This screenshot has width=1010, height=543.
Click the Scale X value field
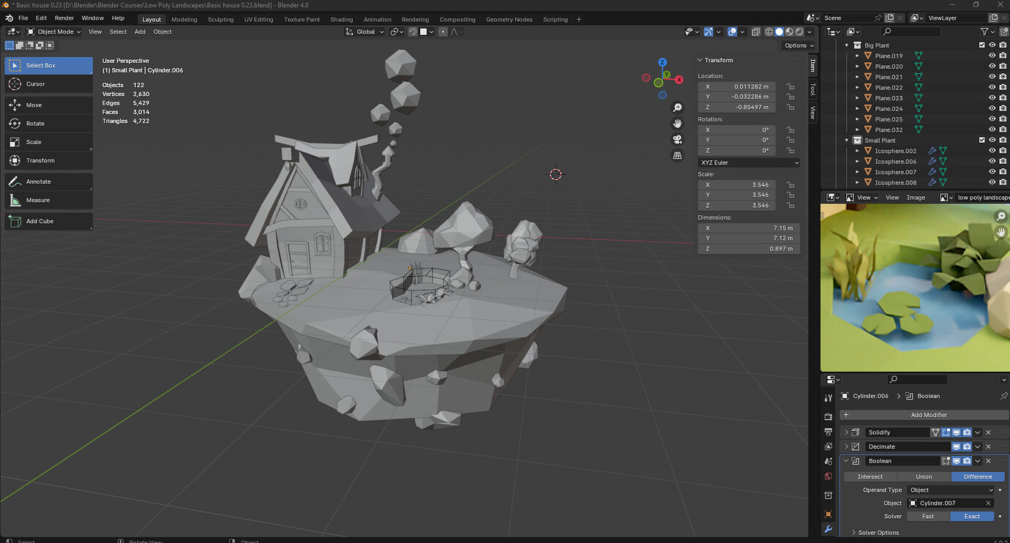pos(737,184)
